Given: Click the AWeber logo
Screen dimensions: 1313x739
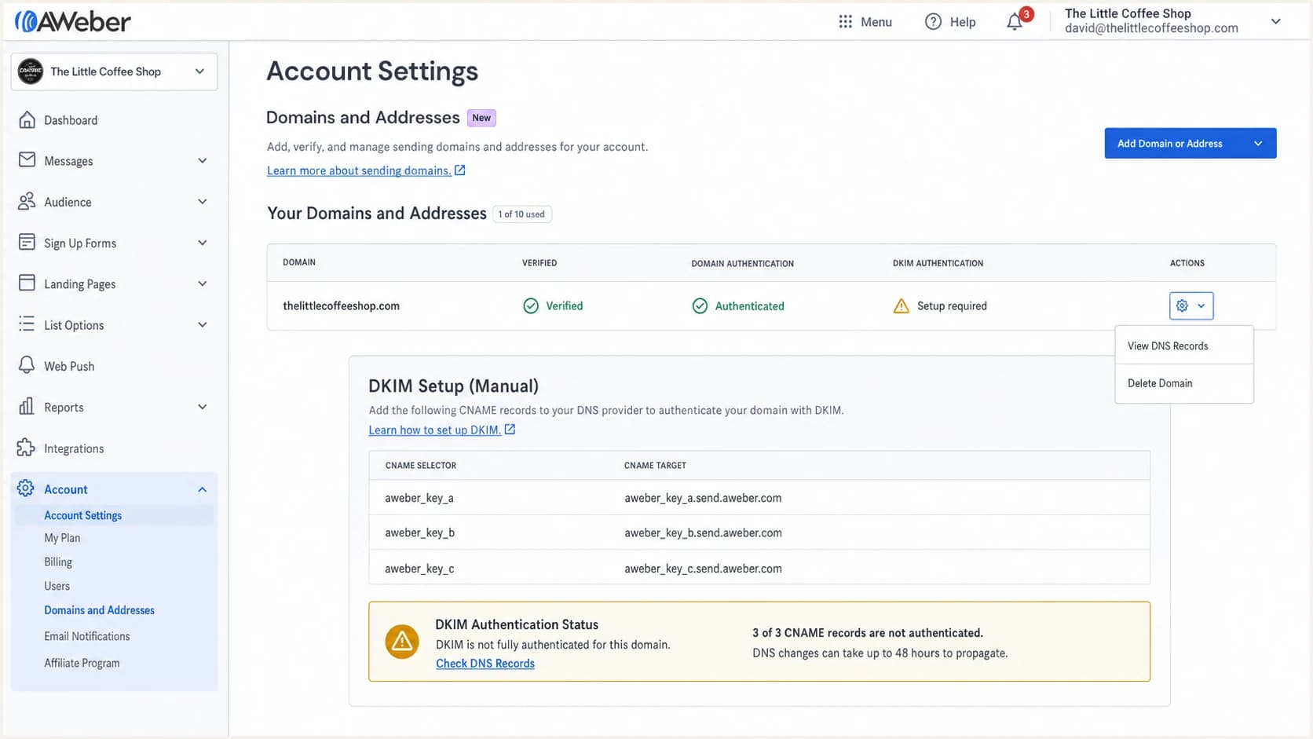Looking at the screenshot, I should pyautogui.click(x=73, y=21).
